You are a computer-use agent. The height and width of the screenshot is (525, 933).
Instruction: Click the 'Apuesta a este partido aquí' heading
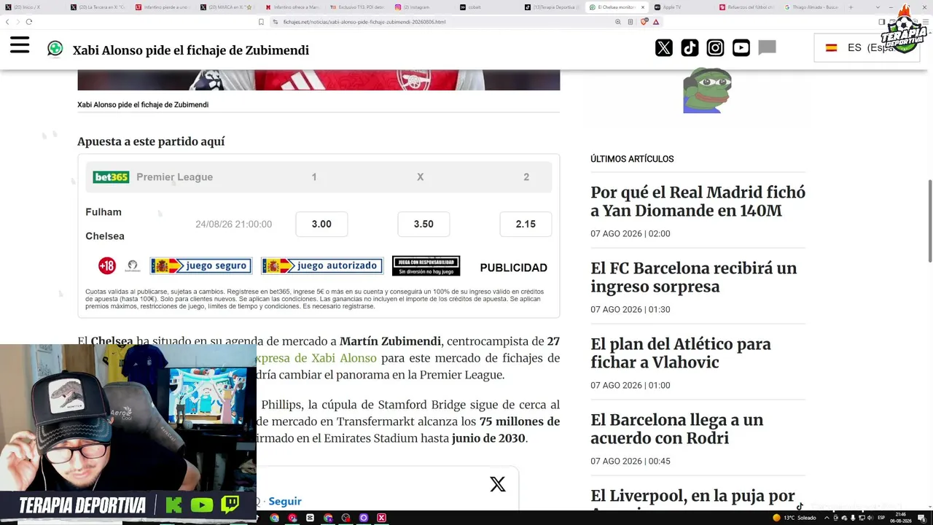pyautogui.click(x=151, y=141)
